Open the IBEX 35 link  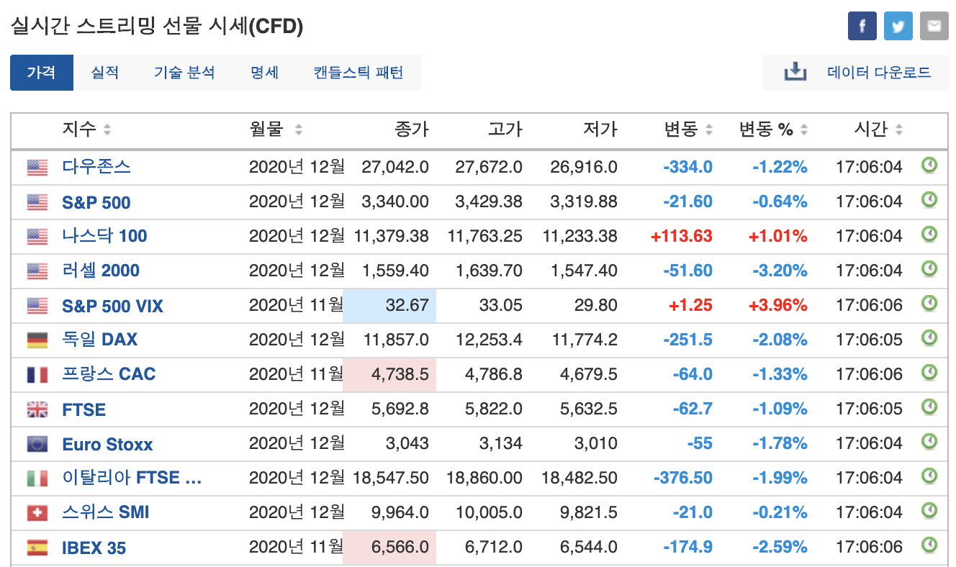(94, 548)
